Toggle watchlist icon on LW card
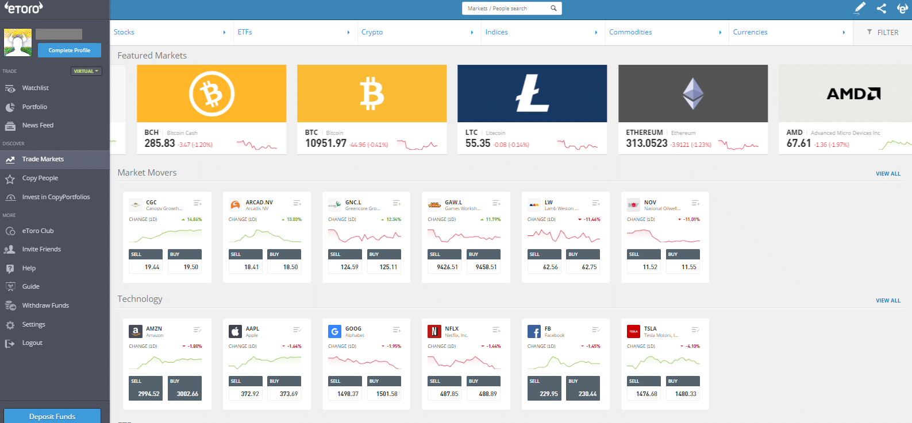Viewport: 912px width, 423px height. [596, 203]
